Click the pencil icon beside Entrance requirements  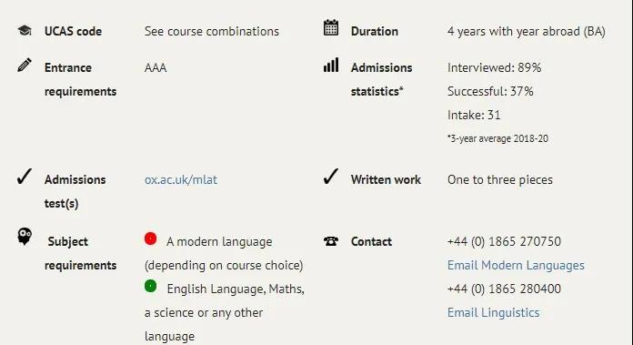[x=25, y=65]
